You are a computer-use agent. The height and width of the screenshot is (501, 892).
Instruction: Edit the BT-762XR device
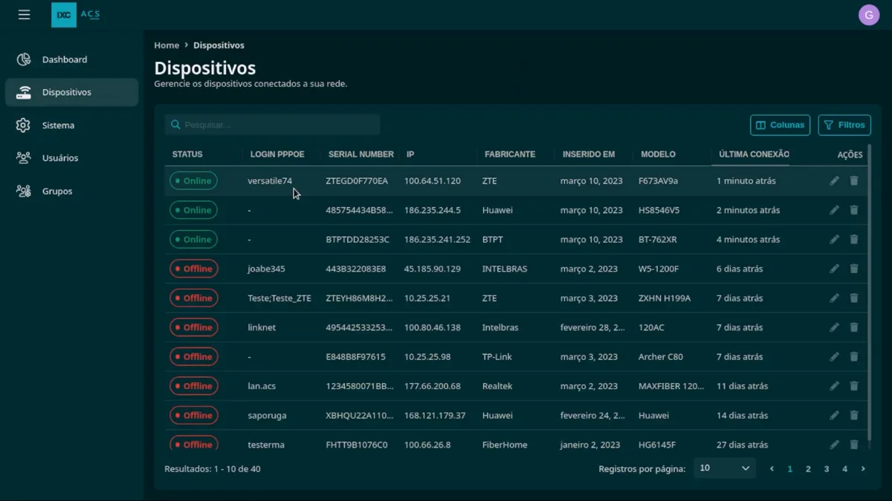tap(835, 240)
